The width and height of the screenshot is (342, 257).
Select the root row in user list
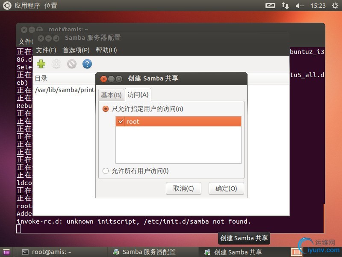[178, 121]
